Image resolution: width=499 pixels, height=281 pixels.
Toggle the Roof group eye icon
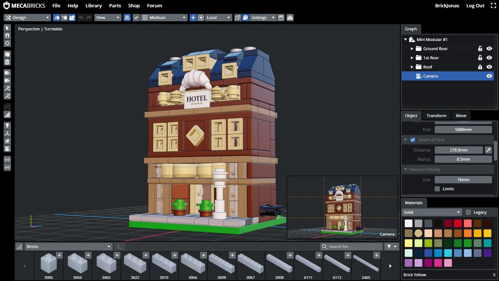(x=489, y=67)
